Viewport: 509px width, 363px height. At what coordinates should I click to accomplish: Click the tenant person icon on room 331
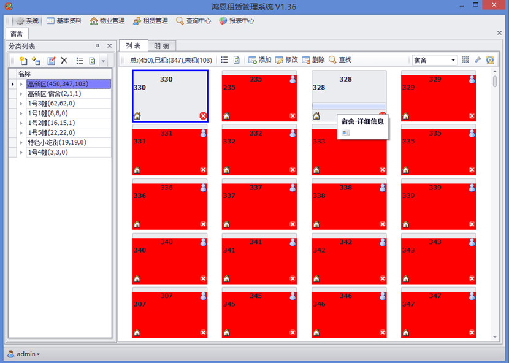203,134
